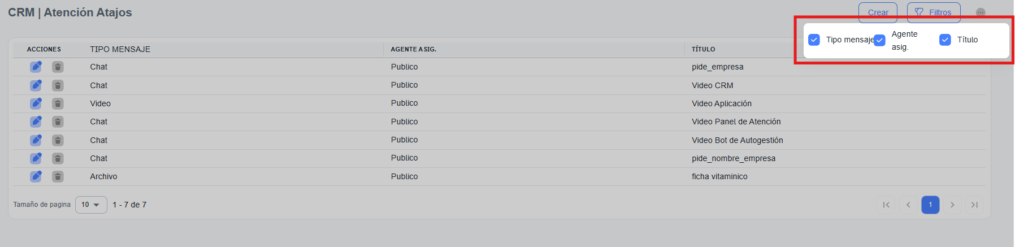Delete the pide_empresa shortcut row

(58, 67)
